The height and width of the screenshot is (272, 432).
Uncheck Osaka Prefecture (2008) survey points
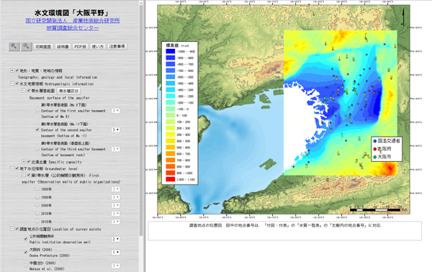26,252
